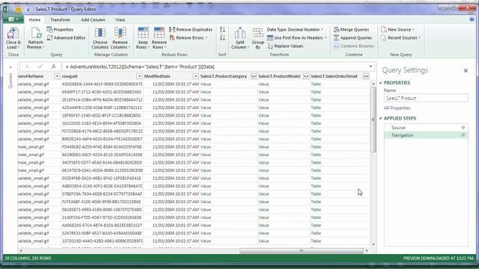Expand the SalesLT.ProductModel column
Screen dimensions: 479x269
click(x=306, y=76)
